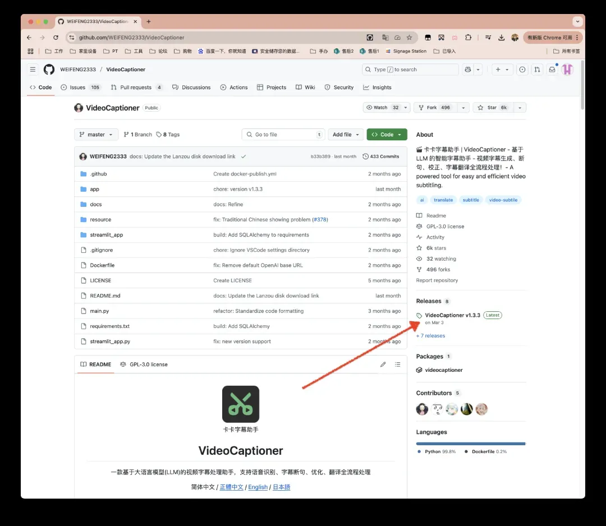Open the green Code dropdown

(387, 135)
